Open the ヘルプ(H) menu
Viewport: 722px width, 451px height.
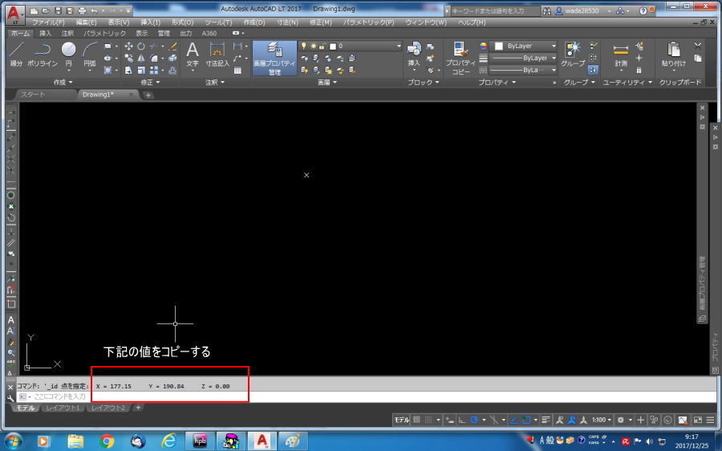point(472,22)
